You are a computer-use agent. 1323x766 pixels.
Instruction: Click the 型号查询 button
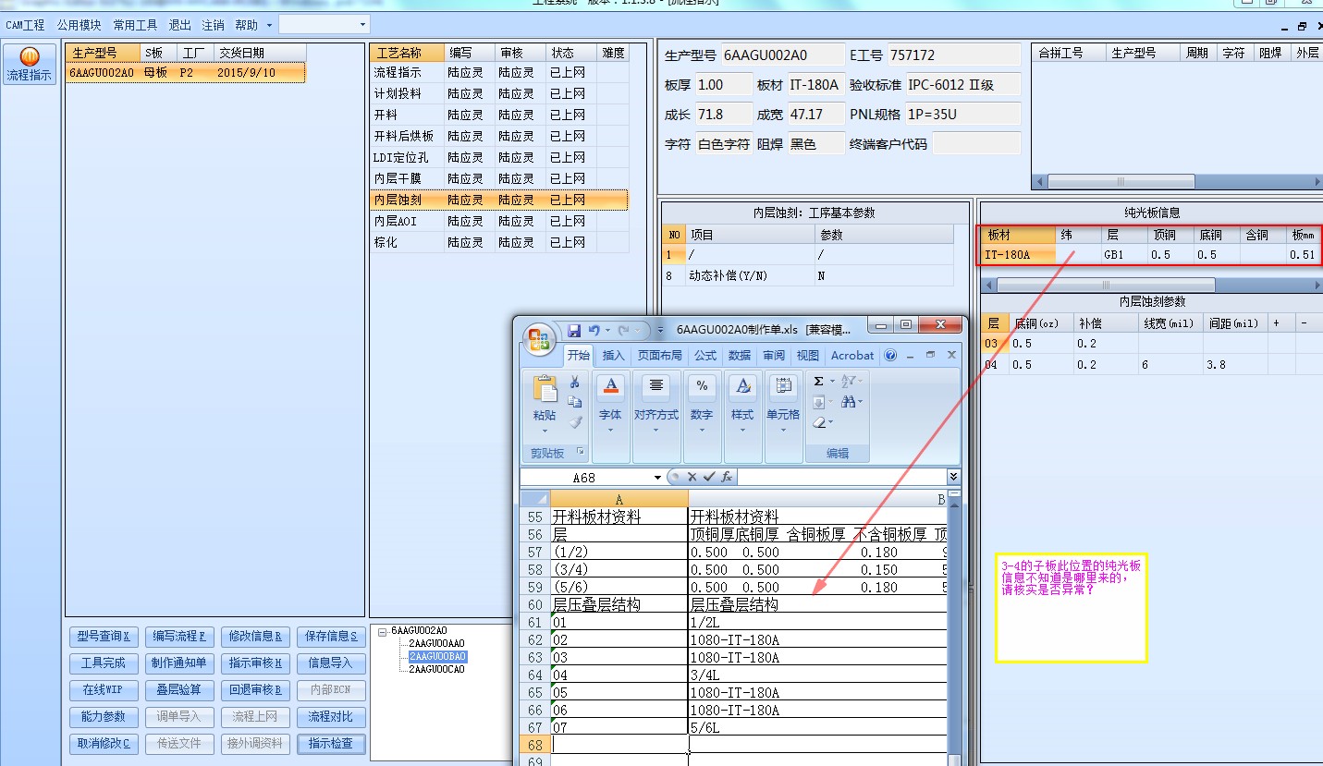104,637
